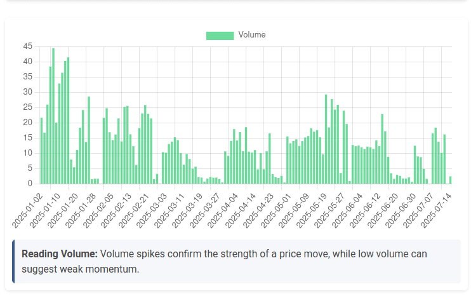471x298 pixels.
Task: Click the 2025-01-02 x-axis date label
Action: (x=29, y=206)
